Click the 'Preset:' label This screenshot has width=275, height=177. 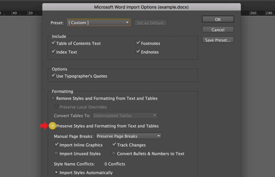point(57,23)
